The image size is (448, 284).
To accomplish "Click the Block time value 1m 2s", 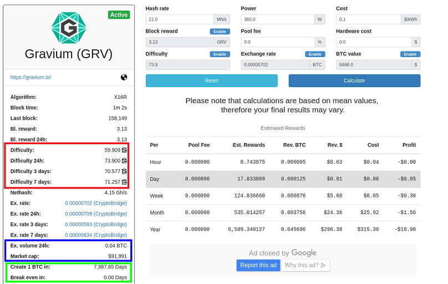I will (120, 108).
